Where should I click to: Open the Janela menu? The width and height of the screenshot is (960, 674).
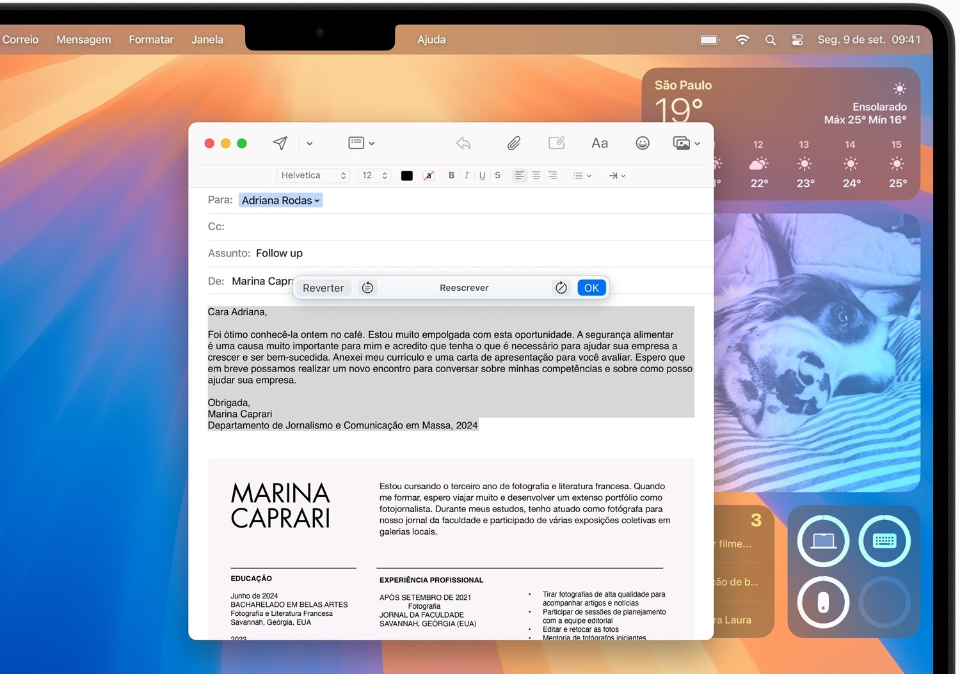tap(207, 40)
